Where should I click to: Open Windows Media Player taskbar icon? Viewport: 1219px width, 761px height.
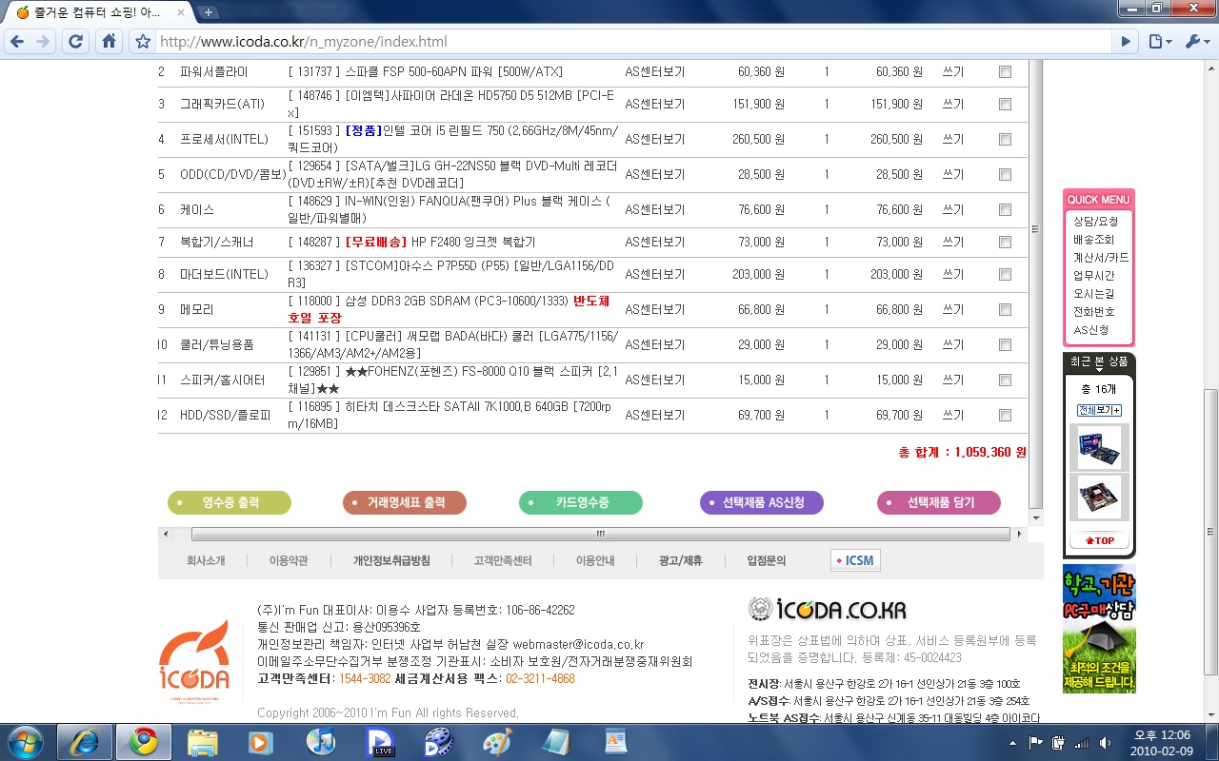tap(259, 741)
